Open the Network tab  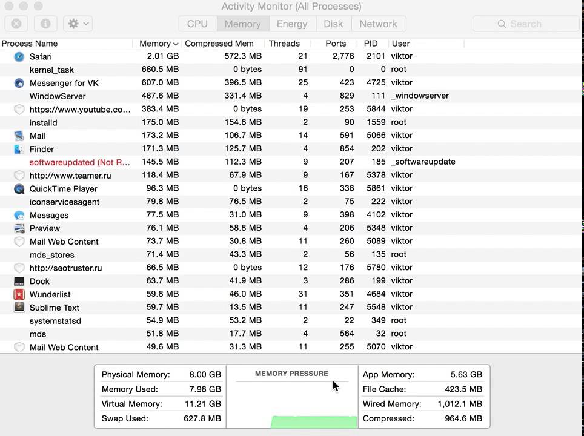(x=379, y=24)
